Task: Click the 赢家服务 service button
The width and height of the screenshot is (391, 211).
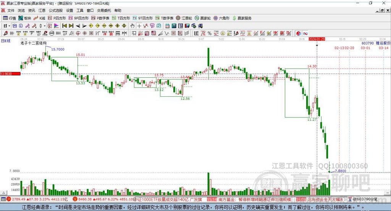Action: (242, 18)
